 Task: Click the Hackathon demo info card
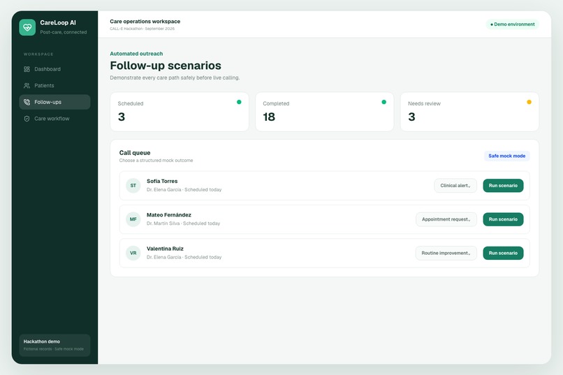tap(54, 345)
